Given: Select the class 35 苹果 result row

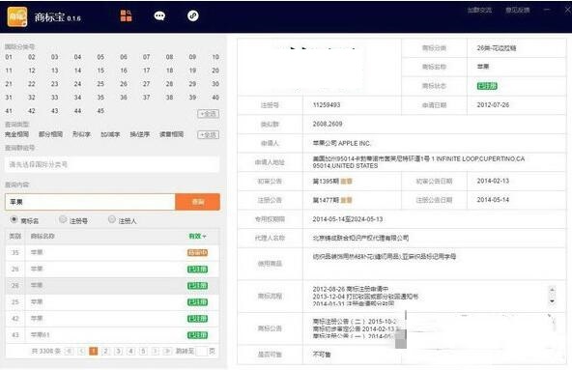Looking at the screenshot, I should coord(112,252).
